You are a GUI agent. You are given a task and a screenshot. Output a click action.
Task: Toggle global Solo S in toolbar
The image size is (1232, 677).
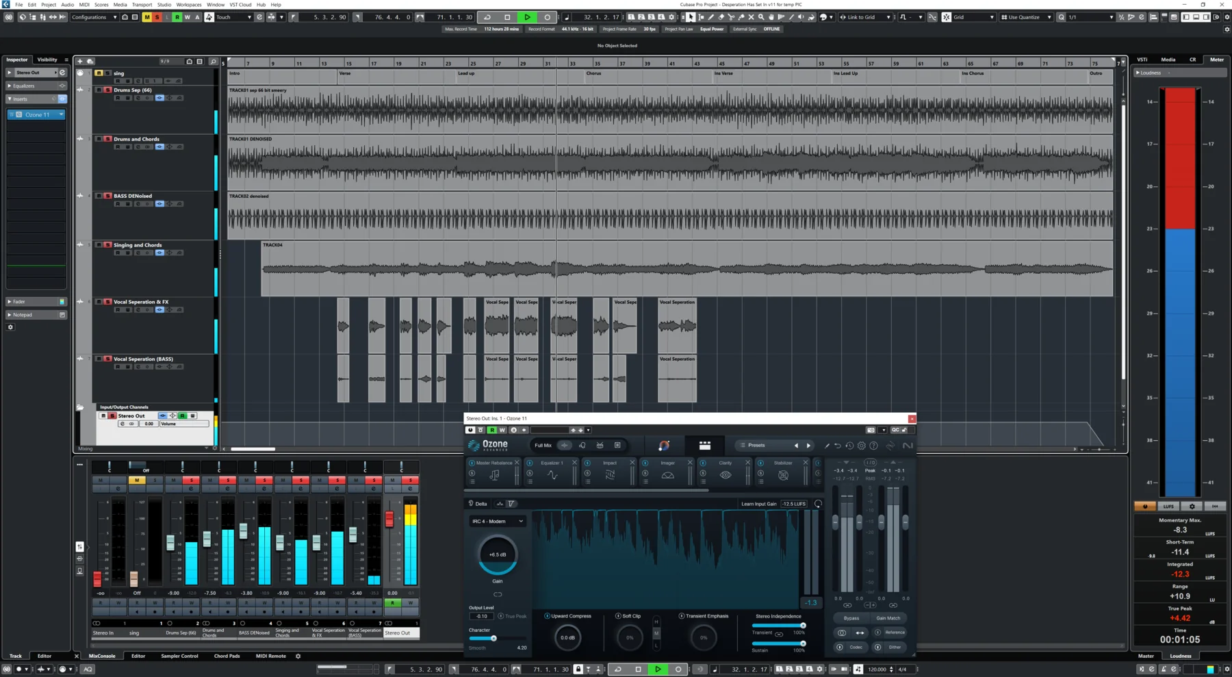(x=157, y=17)
